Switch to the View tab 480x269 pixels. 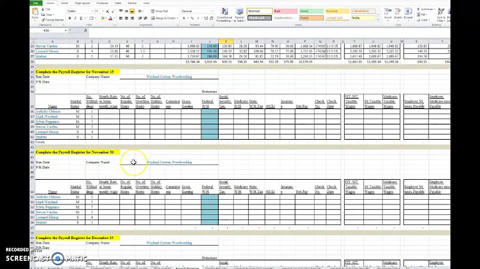tap(146, 3)
